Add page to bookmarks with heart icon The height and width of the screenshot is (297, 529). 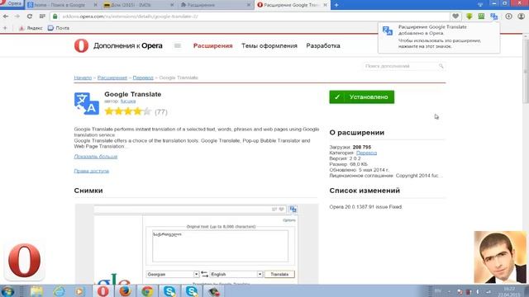click(455, 16)
